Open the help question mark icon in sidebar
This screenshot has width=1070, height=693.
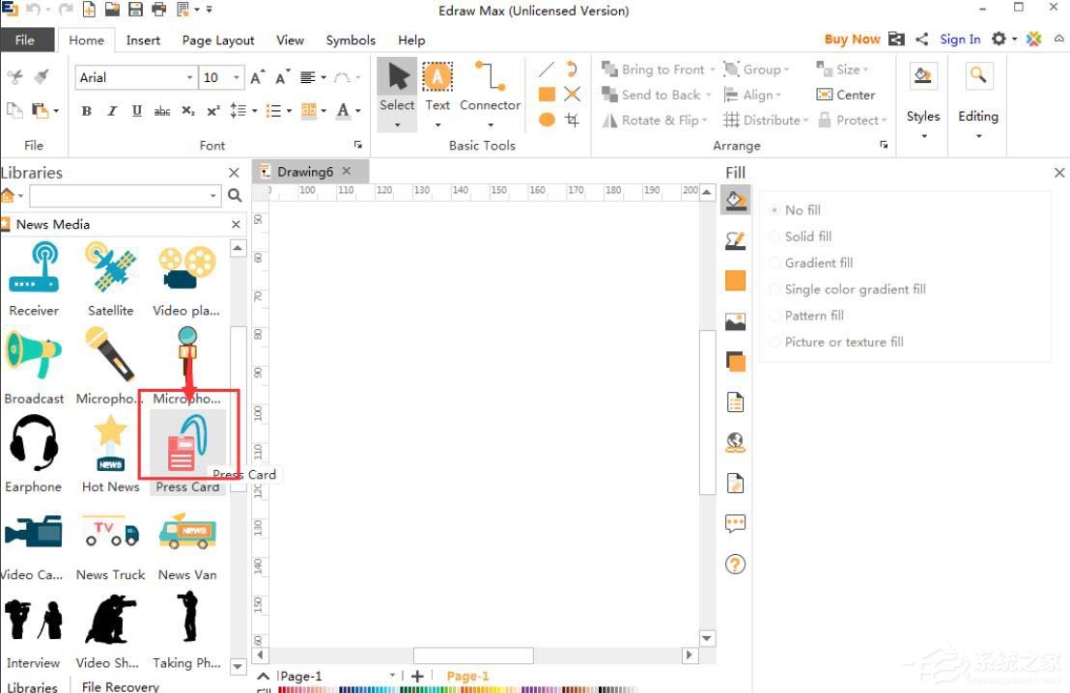coord(735,564)
